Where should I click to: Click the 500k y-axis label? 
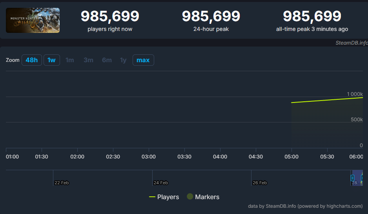(x=357, y=119)
